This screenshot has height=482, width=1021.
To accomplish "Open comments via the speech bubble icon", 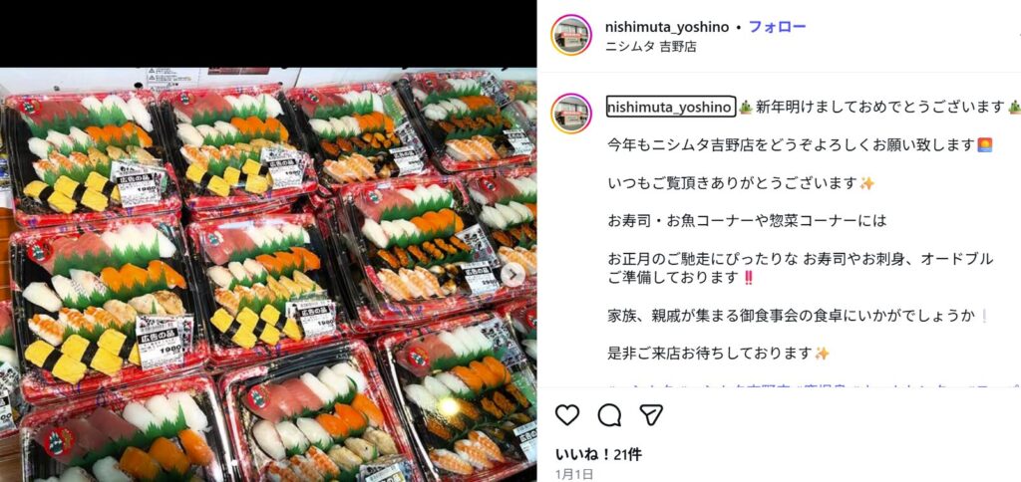I will pyautogui.click(x=609, y=414).
